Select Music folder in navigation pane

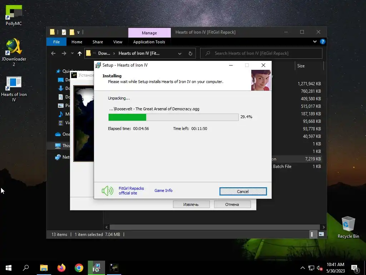[64, 114]
